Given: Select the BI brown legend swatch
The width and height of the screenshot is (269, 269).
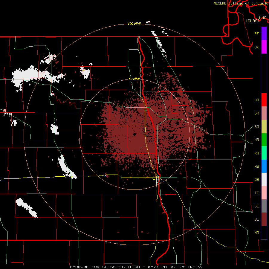Looking at the screenshot, I should 264,219.
